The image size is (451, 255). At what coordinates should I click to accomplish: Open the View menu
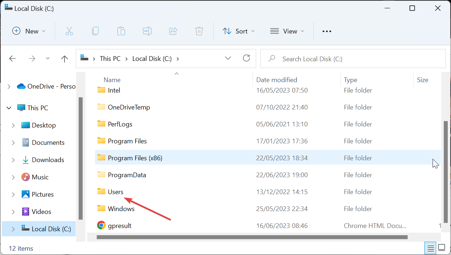point(287,31)
